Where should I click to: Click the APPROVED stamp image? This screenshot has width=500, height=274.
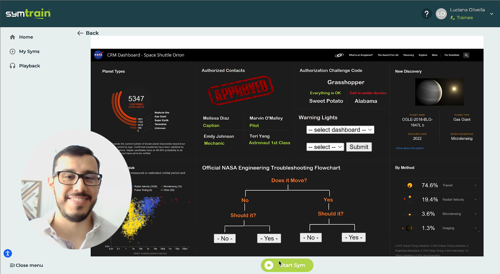coord(240,90)
